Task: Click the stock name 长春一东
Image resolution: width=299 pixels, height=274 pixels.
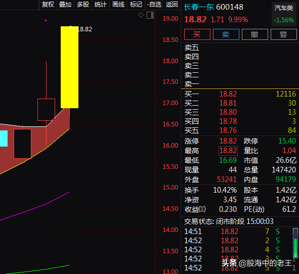Action: (199, 7)
